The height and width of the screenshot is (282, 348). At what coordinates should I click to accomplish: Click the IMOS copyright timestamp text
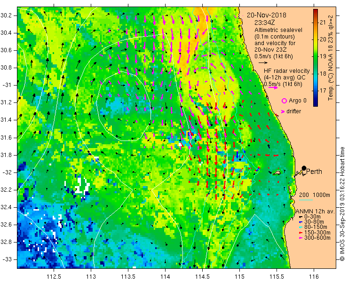[342, 204]
